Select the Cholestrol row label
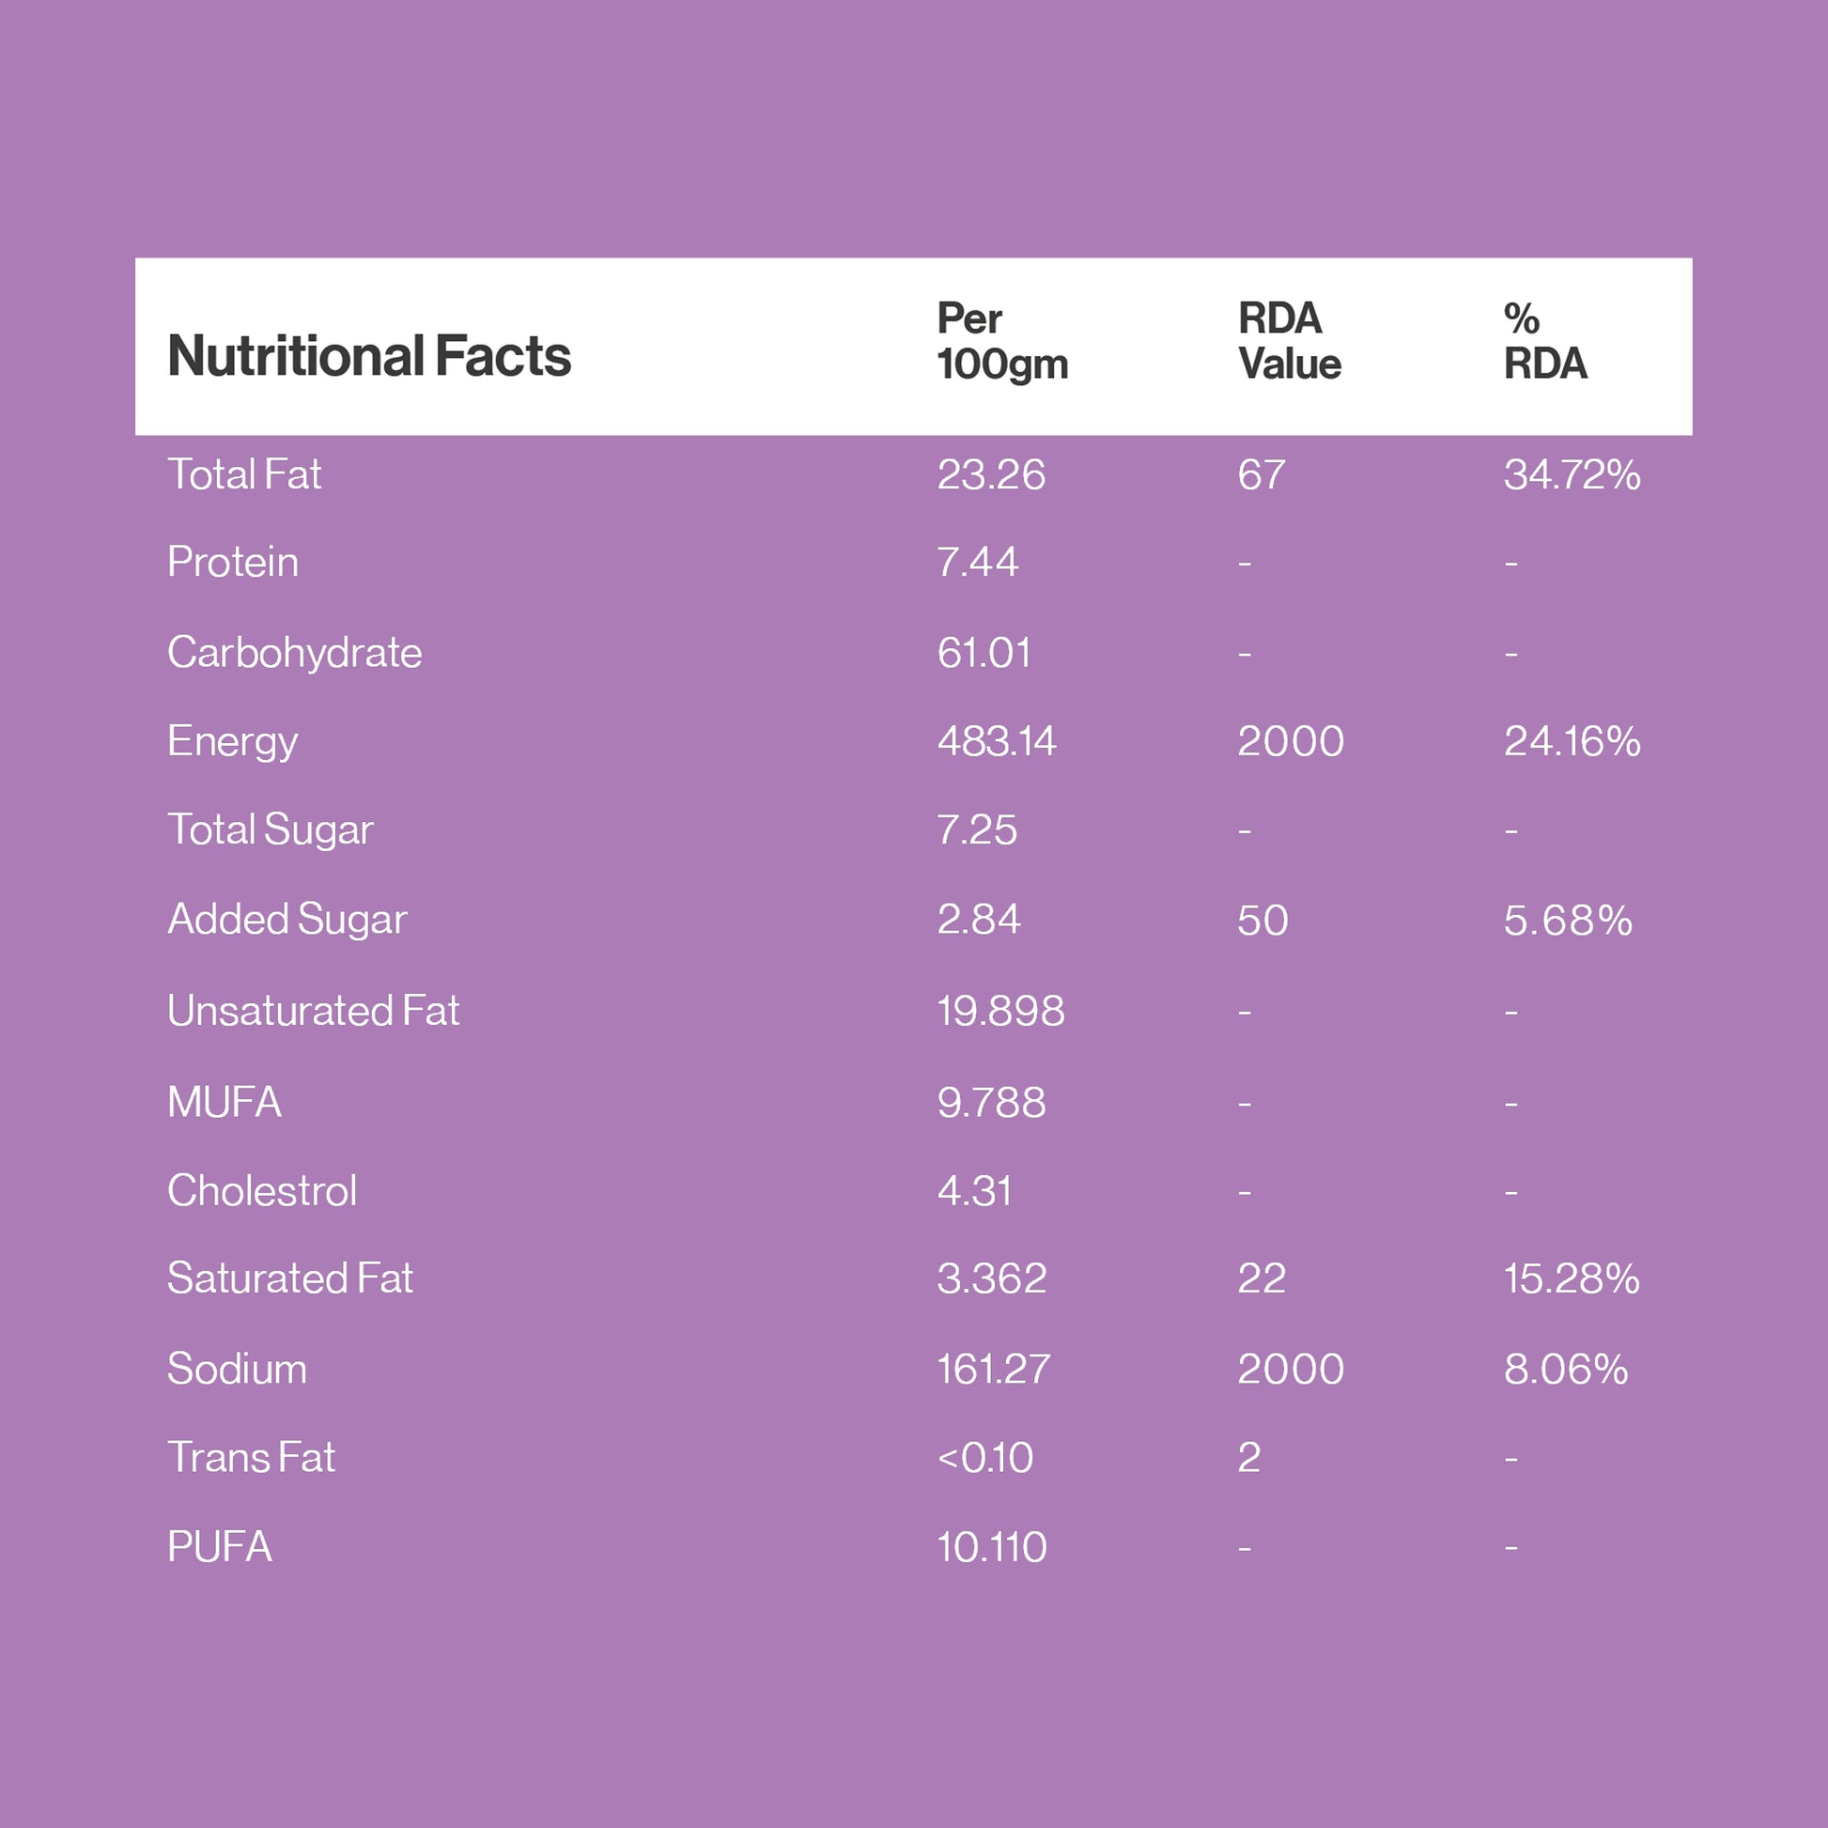This screenshot has width=1828, height=1828. [262, 1190]
